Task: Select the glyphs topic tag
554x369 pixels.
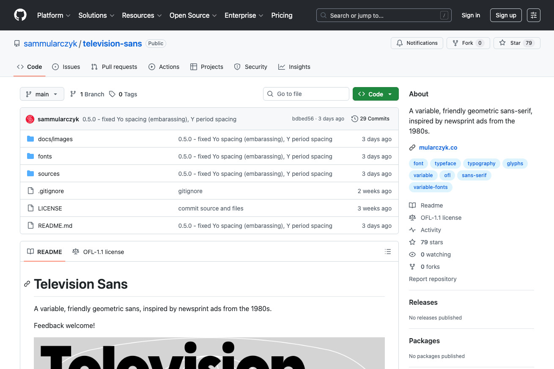Action: click(515, 164)
